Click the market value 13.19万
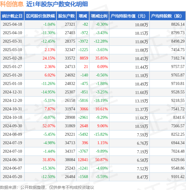Screen dimensions: 186x190 pyautogui.click(x=142, y=101)
